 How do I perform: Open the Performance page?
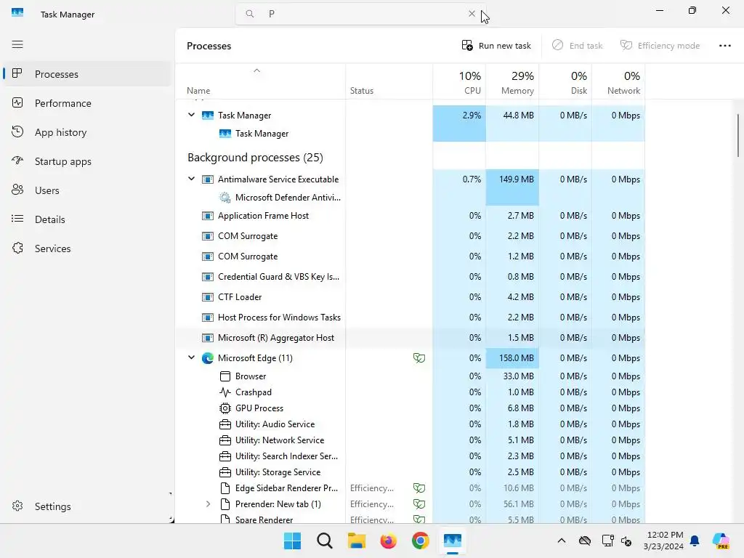click(x=87, y=103)
